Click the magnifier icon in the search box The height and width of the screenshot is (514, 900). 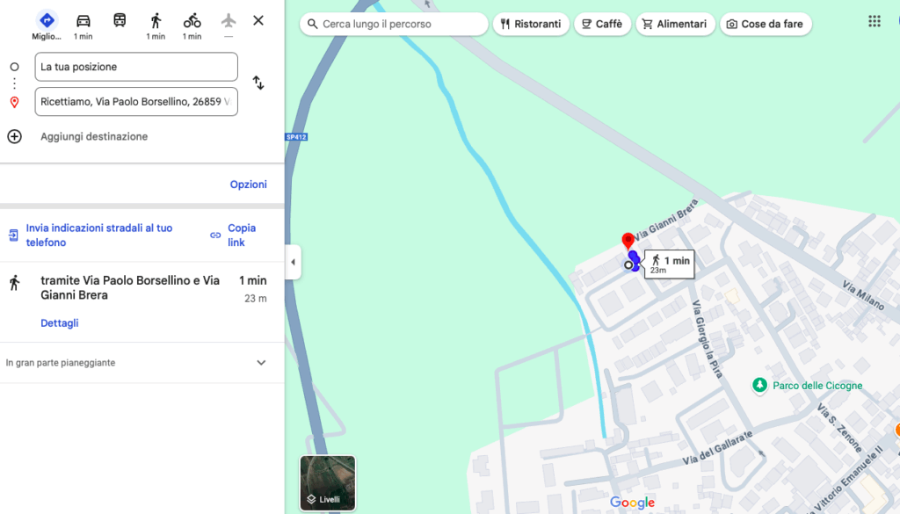[x=312, y=24]
